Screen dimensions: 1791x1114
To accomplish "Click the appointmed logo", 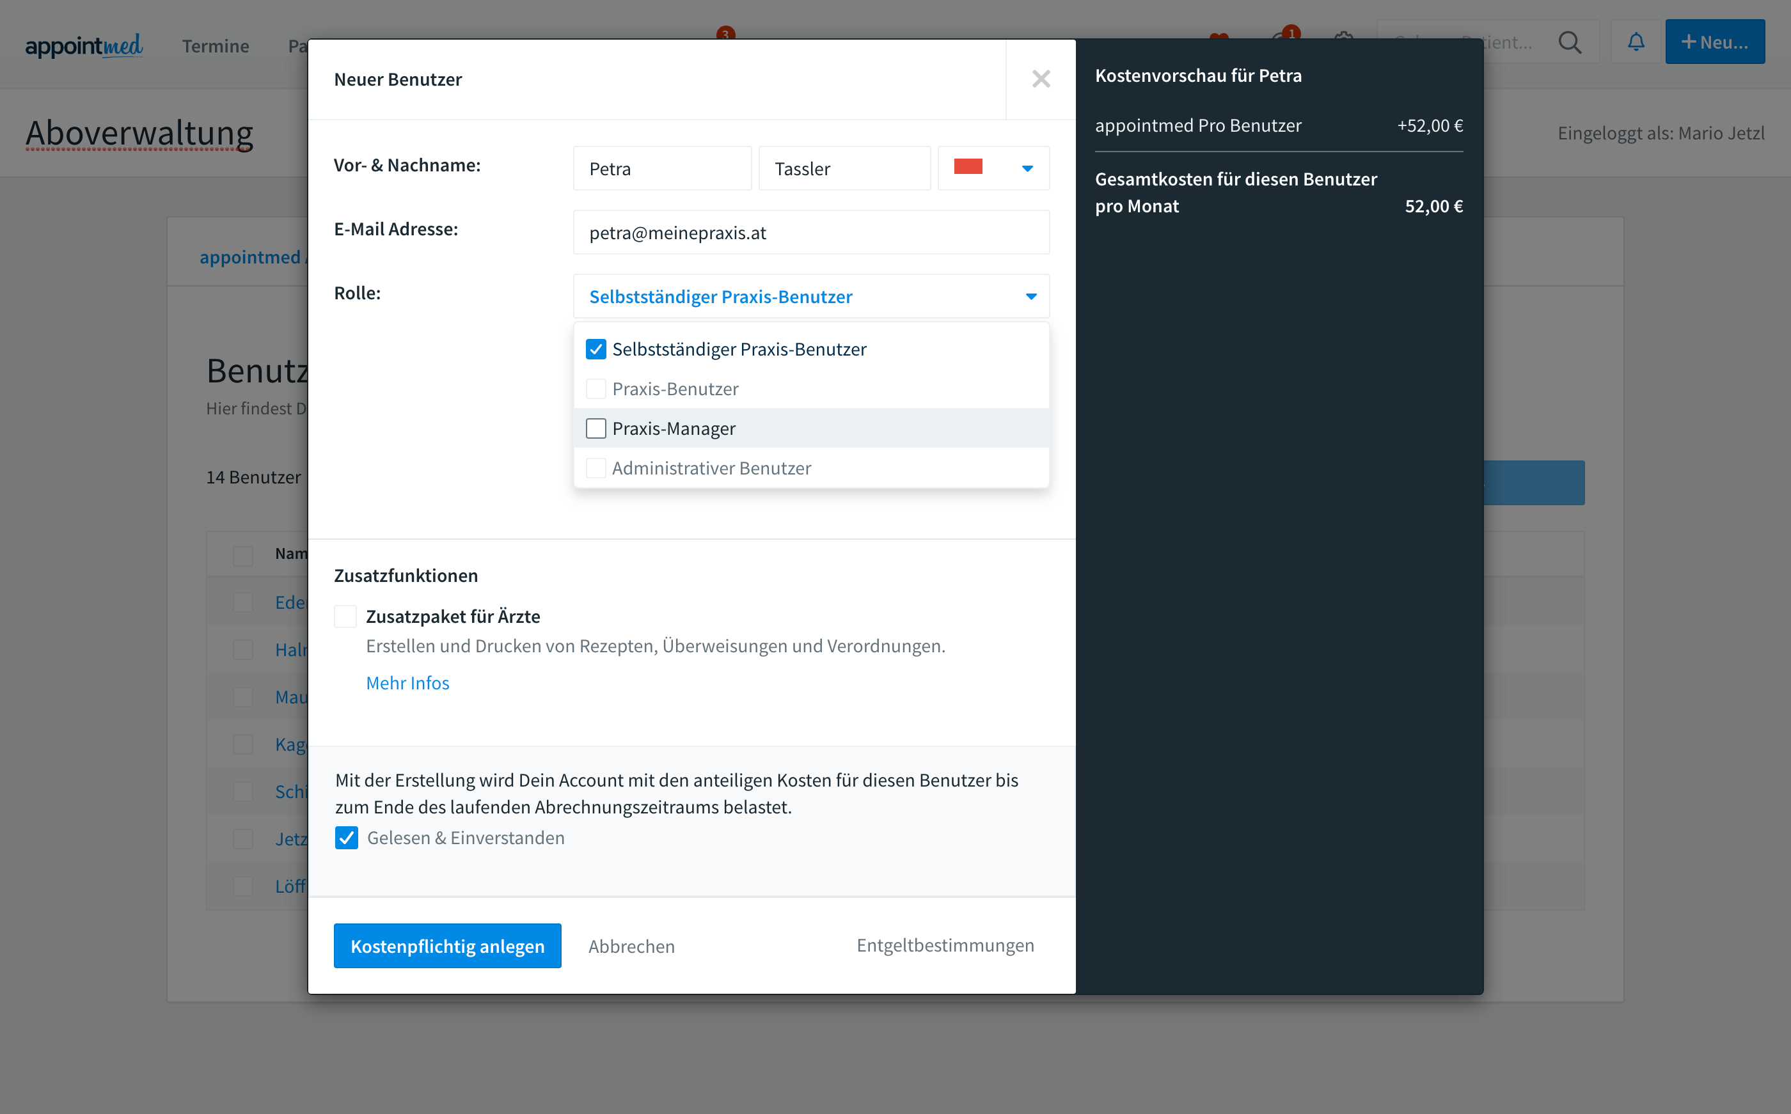I will coord(84,45).
